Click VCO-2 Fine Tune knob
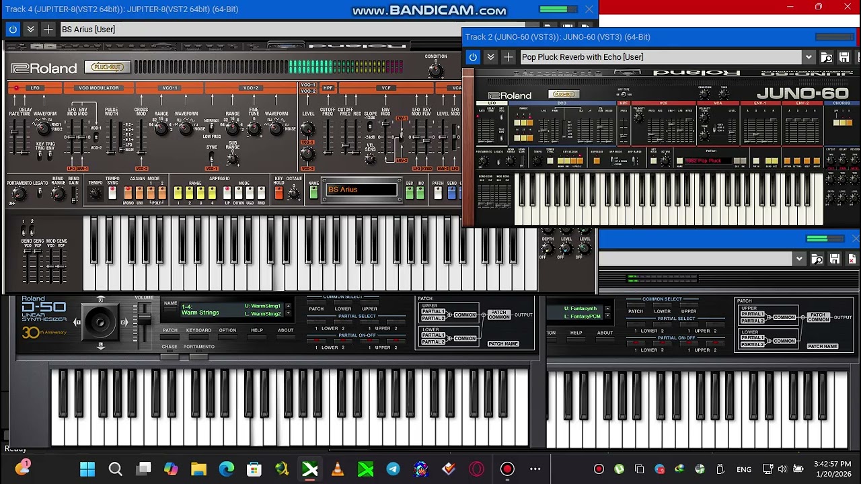 coord(254,128)
